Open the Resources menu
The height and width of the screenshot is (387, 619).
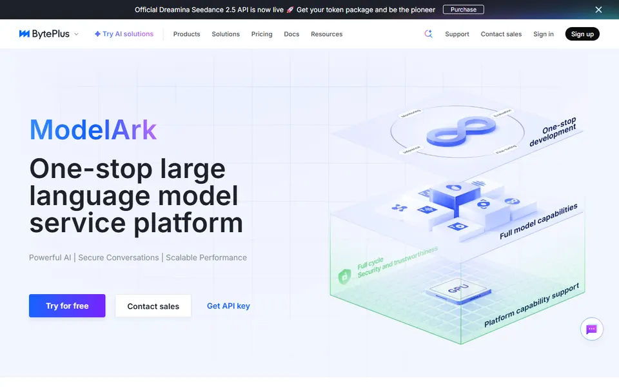[326, 34]
